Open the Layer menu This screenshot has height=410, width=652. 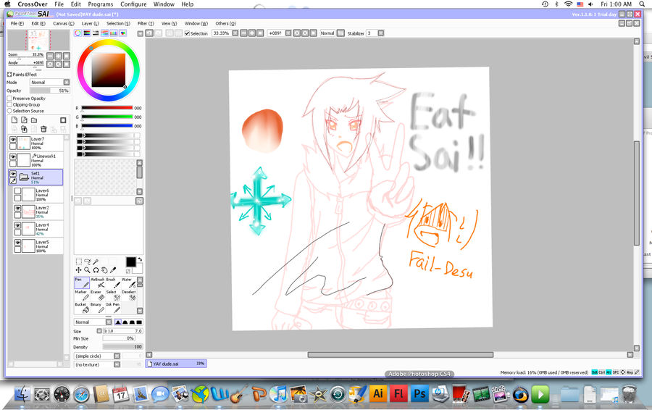(x=90, y=24)
